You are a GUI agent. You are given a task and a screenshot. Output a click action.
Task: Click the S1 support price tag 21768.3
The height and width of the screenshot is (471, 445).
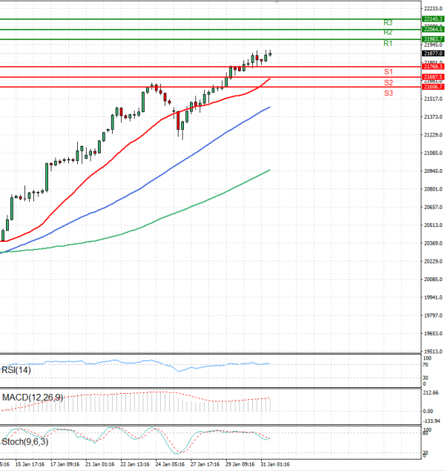coord(433,66)
